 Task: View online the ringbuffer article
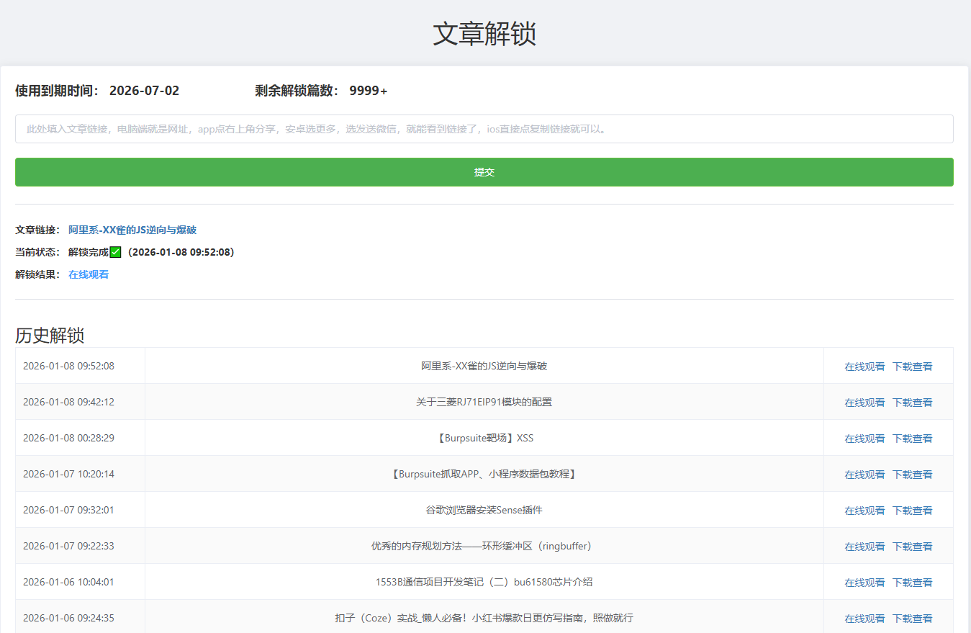(x=864, y=547)
